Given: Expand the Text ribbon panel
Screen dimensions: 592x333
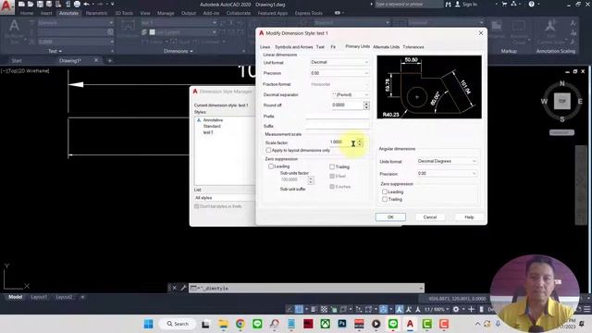Looking at the screenshot, I should [x=55, y=51].
